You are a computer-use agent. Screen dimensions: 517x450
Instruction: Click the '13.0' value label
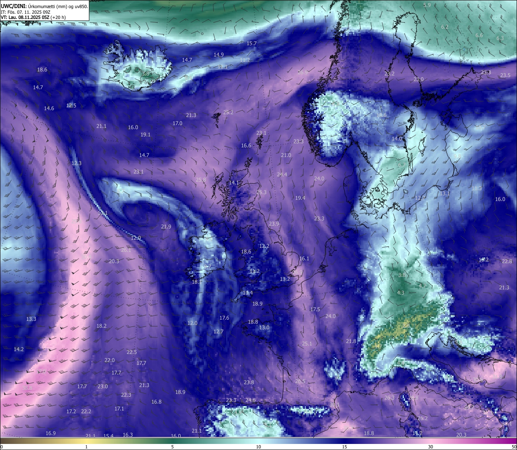(x=264, y=327)
